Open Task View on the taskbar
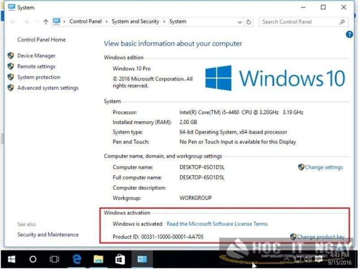358x269 pixels. pos(54,260)
